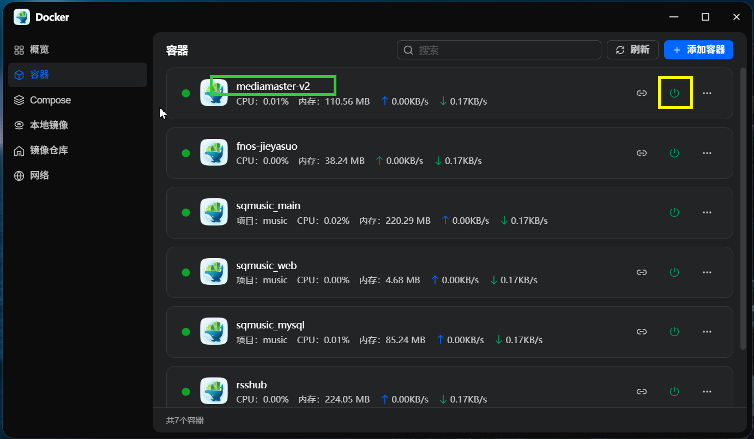Image resolution: width=754 pixels, height=439 pixels.
Task: Go to the 概览 overview section
Action: [x=77, y=50]
